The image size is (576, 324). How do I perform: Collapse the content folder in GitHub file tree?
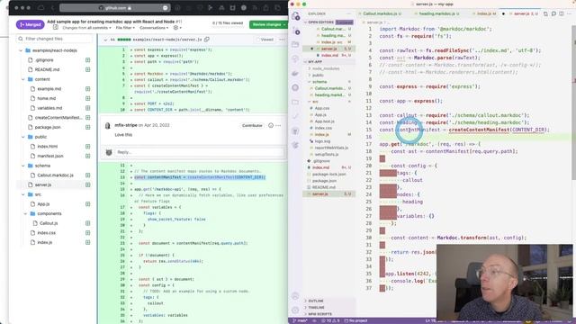(23, 79)
